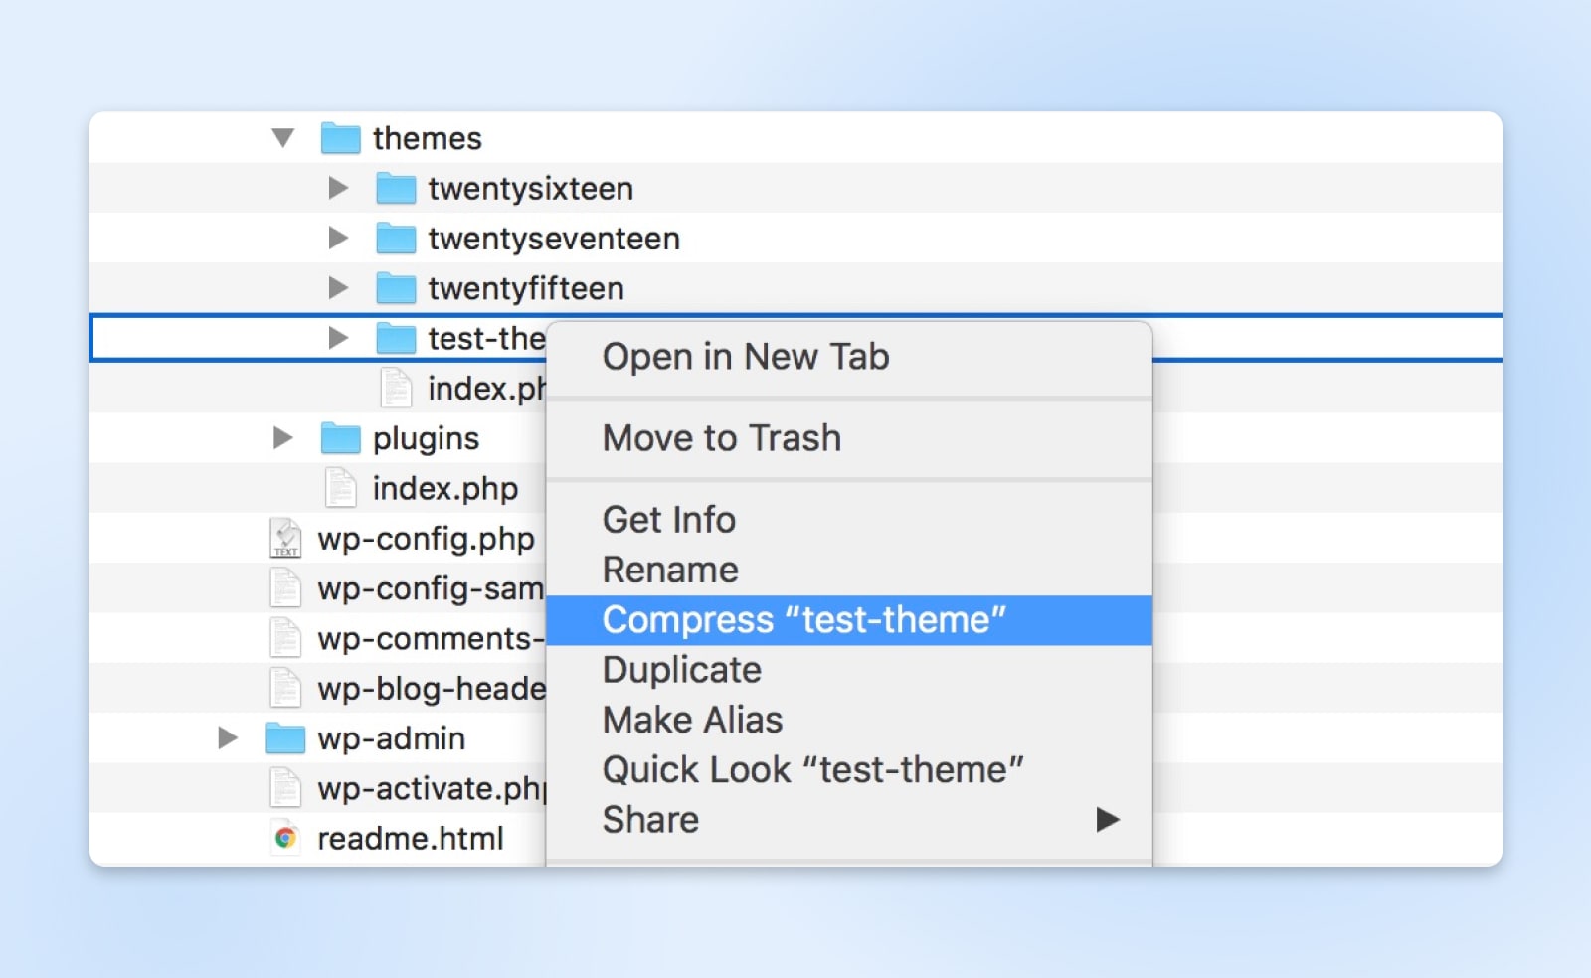
Task: Select the twentyseventeen folder icon
Action: [x=395, y=238]
